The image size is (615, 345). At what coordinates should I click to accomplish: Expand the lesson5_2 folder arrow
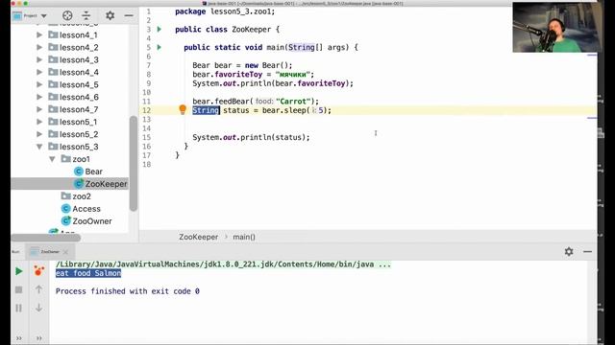[39, 134]
